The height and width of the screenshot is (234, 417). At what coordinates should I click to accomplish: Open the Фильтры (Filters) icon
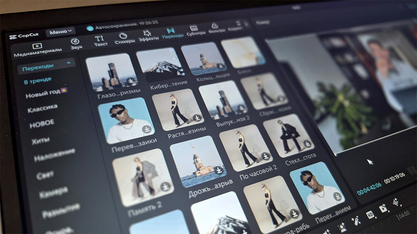tap(215, 26)
